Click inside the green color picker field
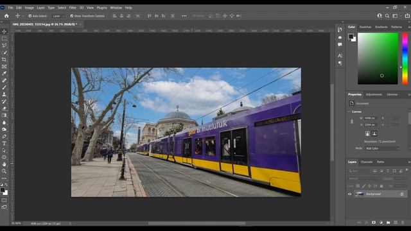 pos(378,58)
